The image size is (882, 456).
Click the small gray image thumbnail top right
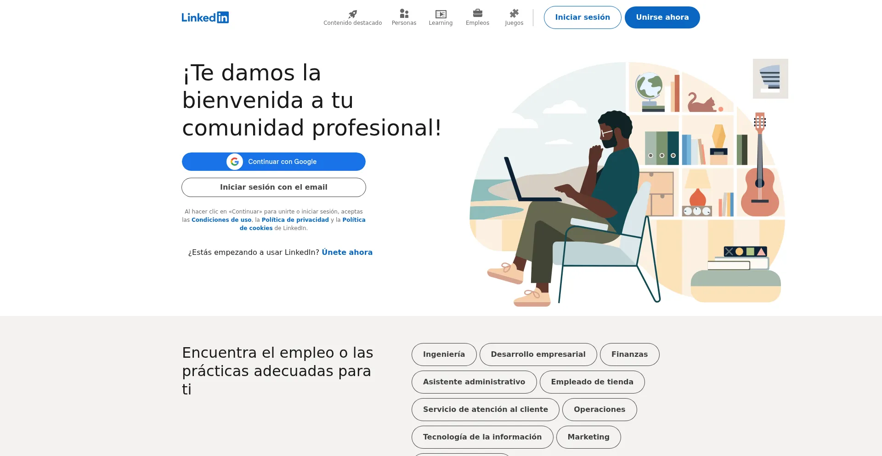770,79
